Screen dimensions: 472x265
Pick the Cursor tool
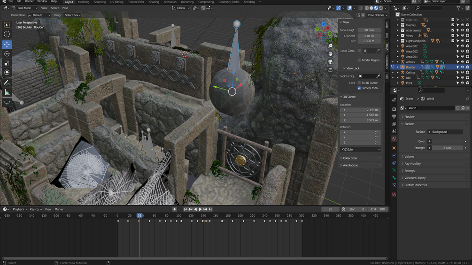[x=7, y=34]
